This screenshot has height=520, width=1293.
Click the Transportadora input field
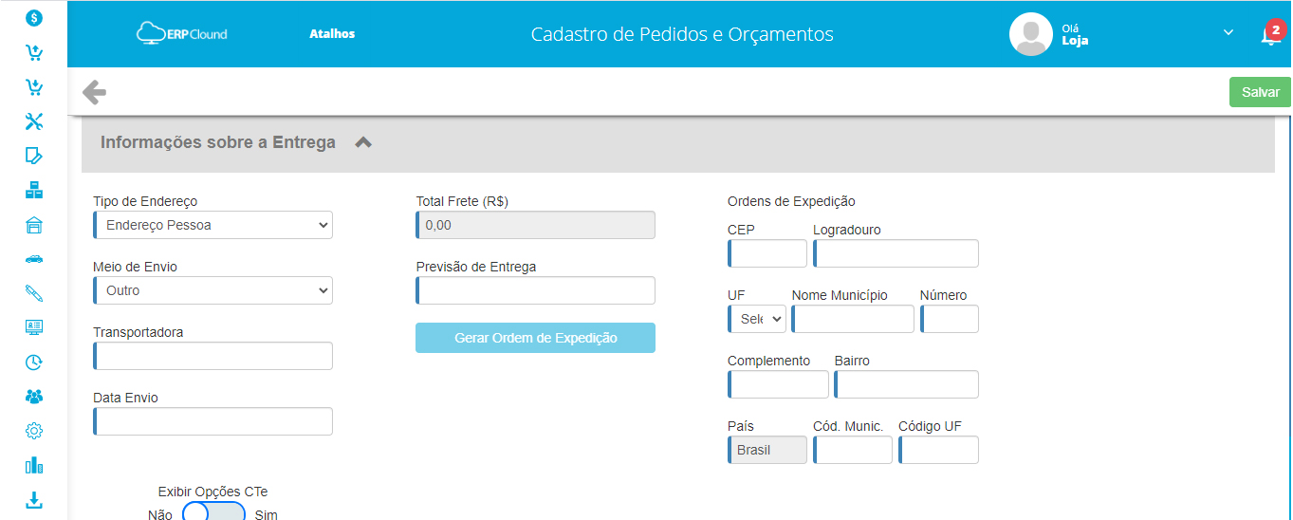click(x=213, y=356)
